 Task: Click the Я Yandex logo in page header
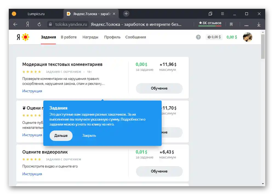pos(18,37)
